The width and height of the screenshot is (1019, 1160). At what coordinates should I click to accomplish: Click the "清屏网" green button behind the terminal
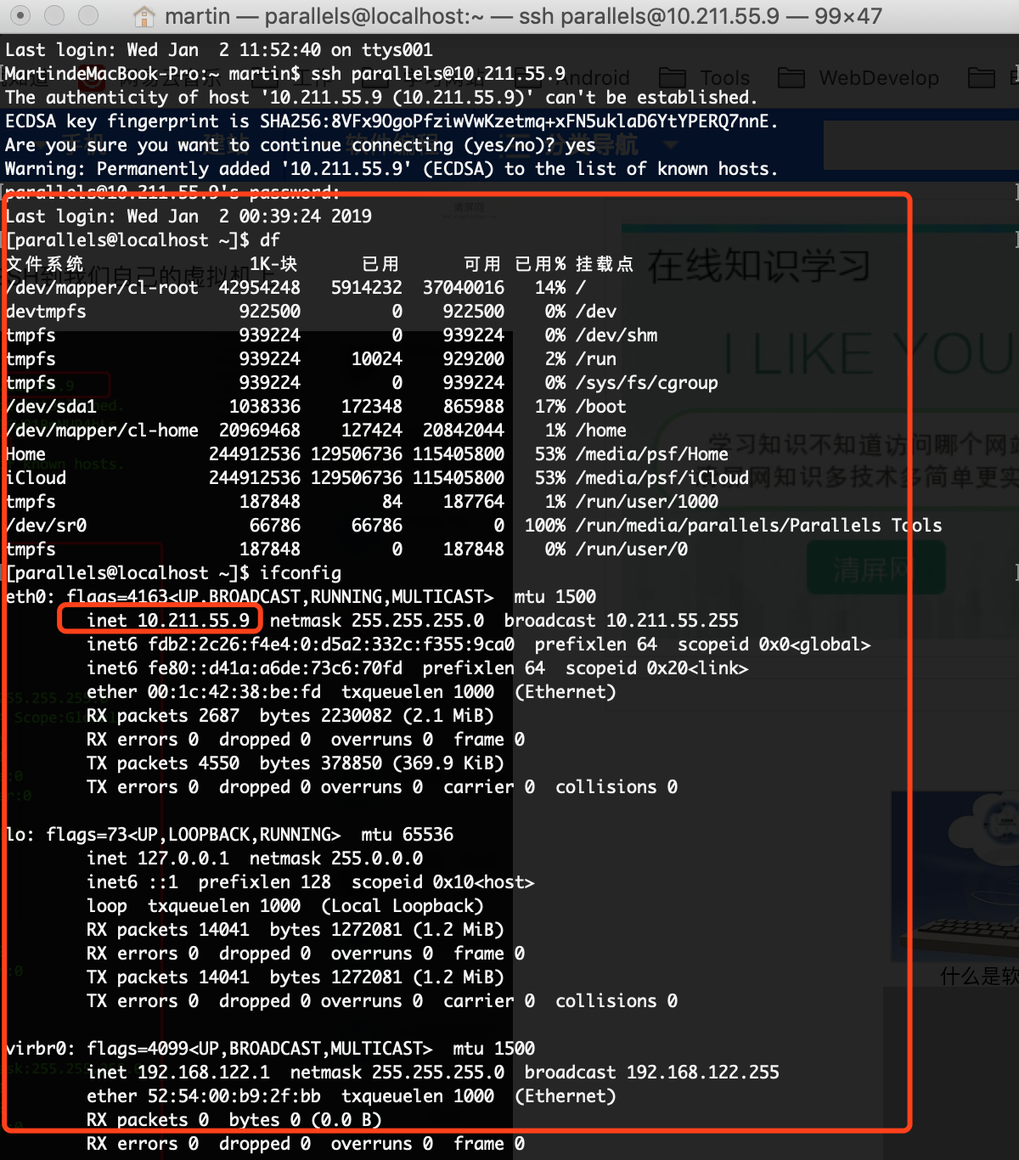875,569
